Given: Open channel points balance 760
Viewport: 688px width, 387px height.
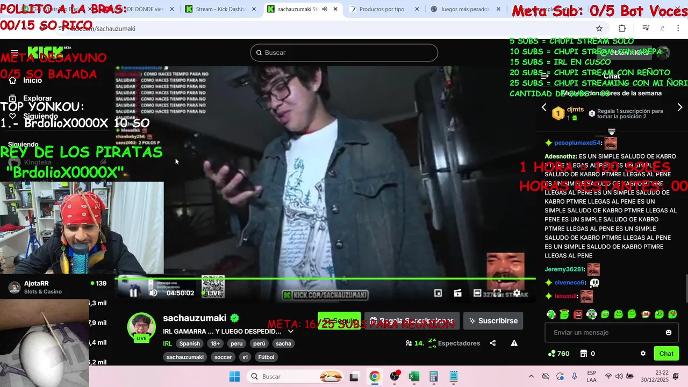Looking at the screenshot, I should 558,354.
